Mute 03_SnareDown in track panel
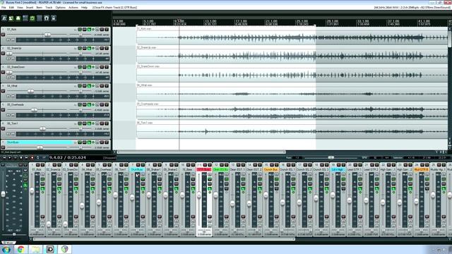This screenshot has width=452, height=254. point(102,67)
